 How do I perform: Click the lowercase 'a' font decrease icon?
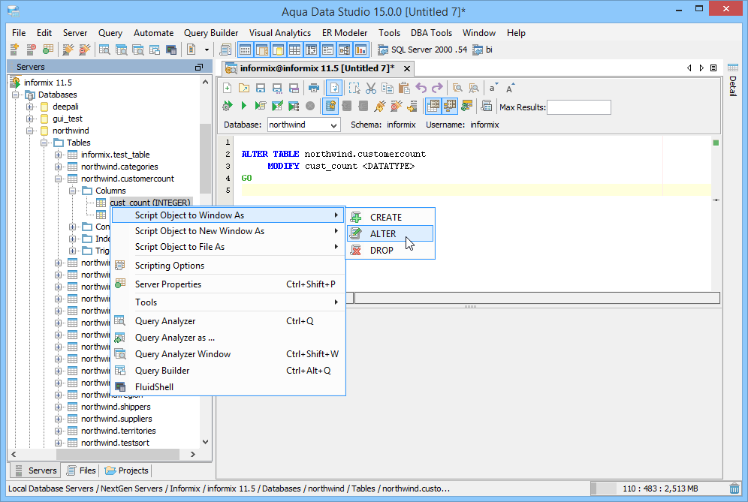click(493, 89)
